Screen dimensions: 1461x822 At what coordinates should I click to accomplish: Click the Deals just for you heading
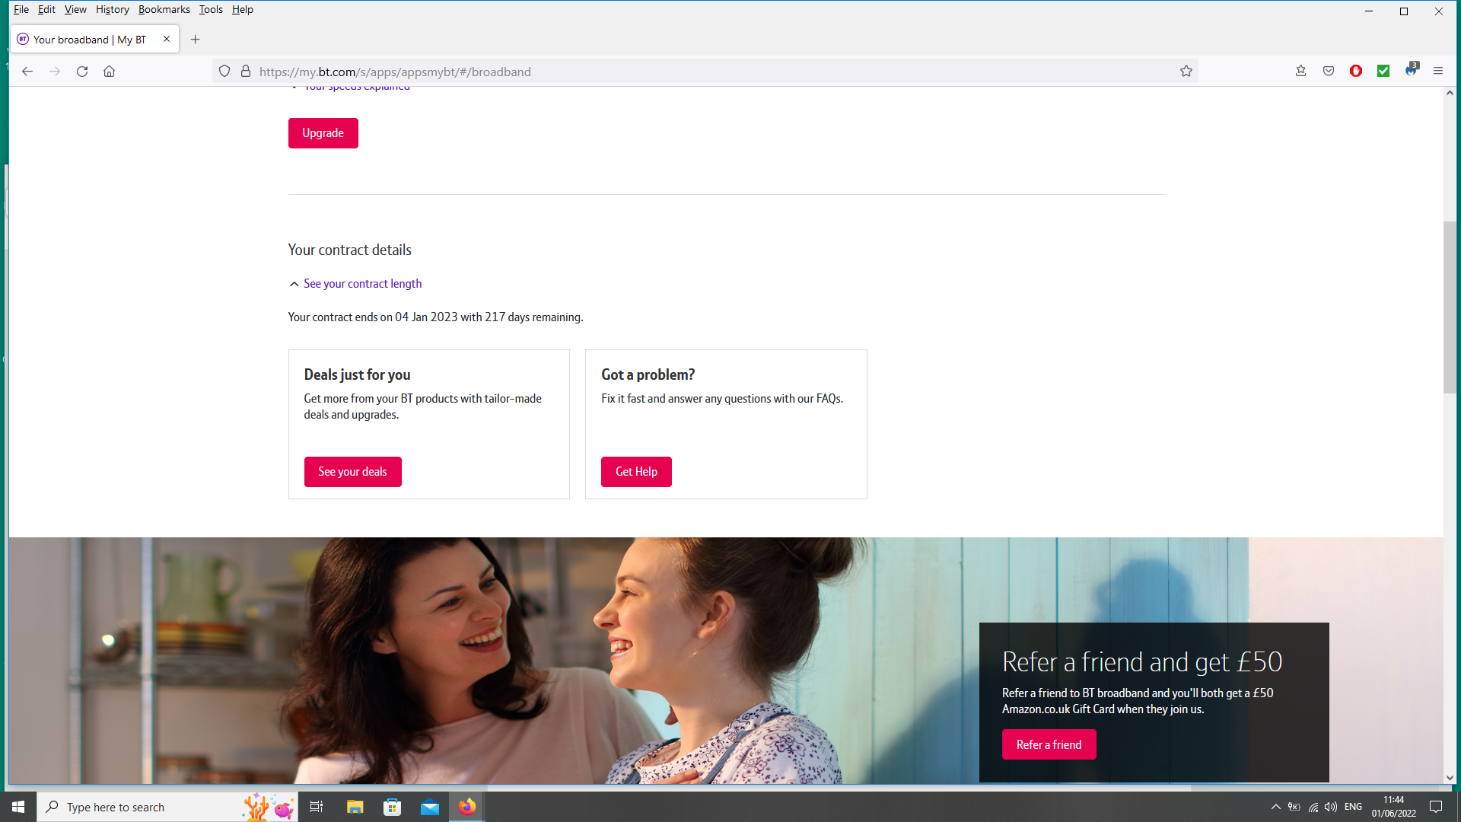pos(358,374)
